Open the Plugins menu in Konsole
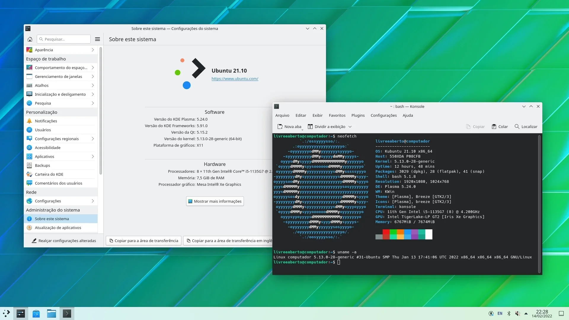This screenshot has width=569, height=320. [358, 116]
